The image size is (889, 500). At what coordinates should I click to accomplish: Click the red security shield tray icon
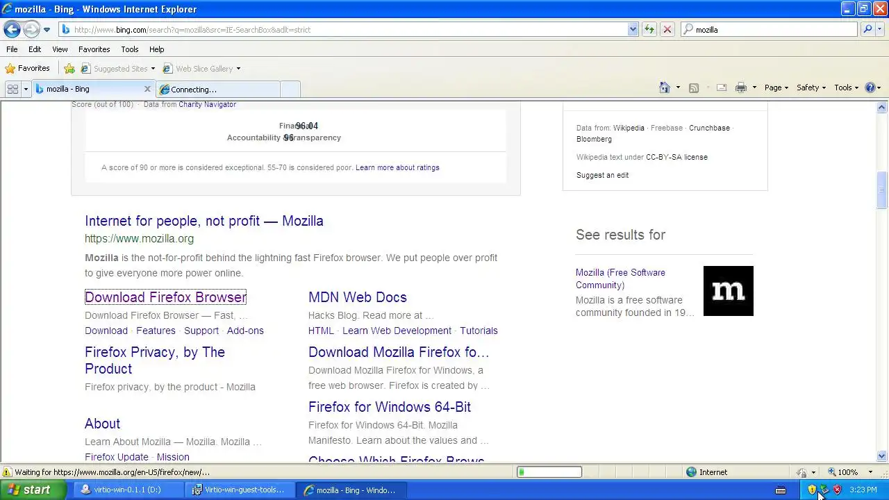(837, 490)
